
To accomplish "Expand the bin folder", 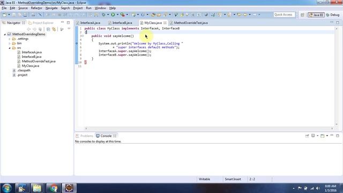I will pos(10,43).
